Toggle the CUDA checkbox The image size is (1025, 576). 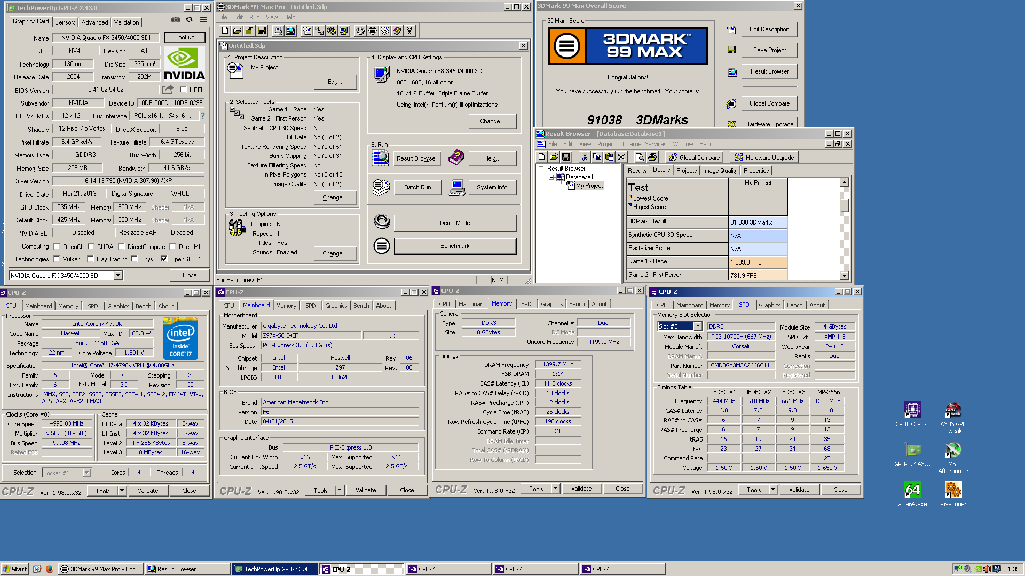[x=91, y=247]
